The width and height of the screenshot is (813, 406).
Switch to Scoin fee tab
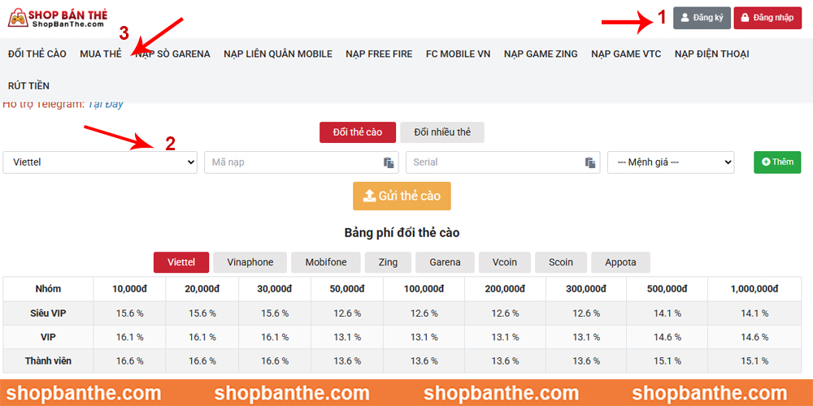click(561, 262)
